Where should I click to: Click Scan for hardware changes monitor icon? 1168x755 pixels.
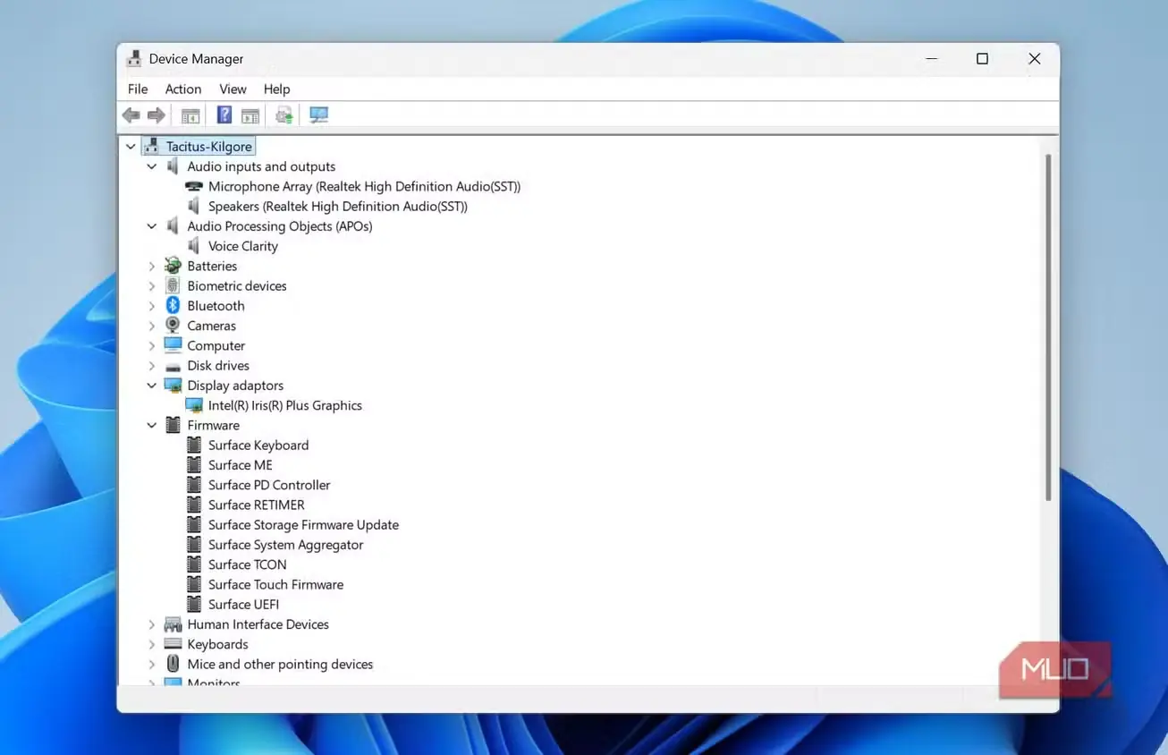pos(319,115)
